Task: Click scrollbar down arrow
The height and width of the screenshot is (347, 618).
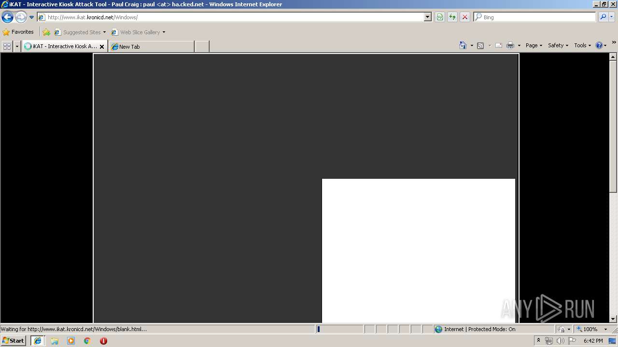Action: coord(613,319)
